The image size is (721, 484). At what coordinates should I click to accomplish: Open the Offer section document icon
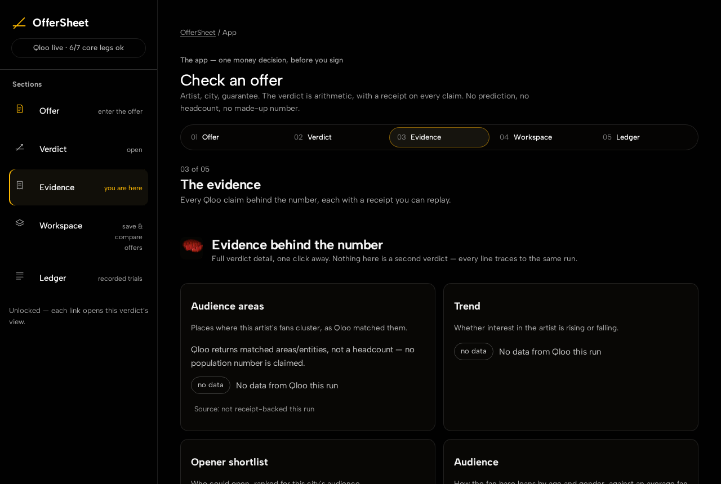20,109
